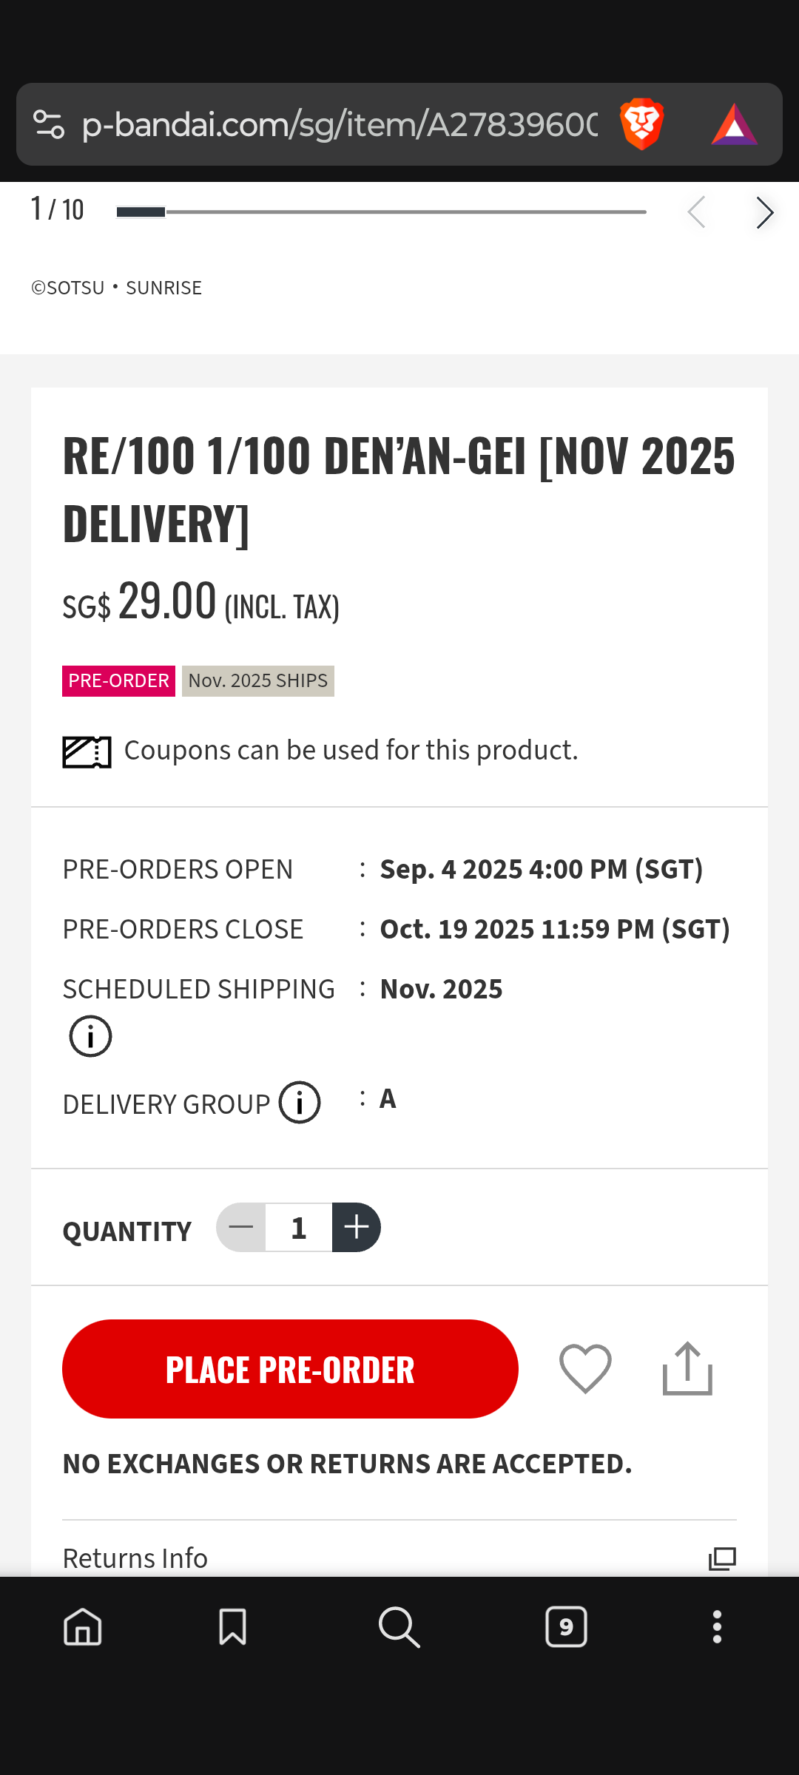This screenshot has height=1775, width=799.
Task: Tap the Brave Shields lion icon
Action: (641, 124)
